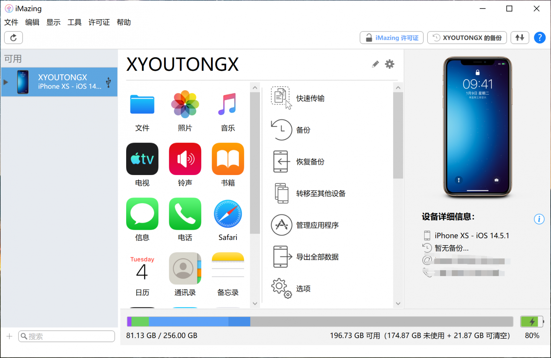Viewport: 551px width, 358px height.
Task: Show device details info icon
Action: coord(539,219)
